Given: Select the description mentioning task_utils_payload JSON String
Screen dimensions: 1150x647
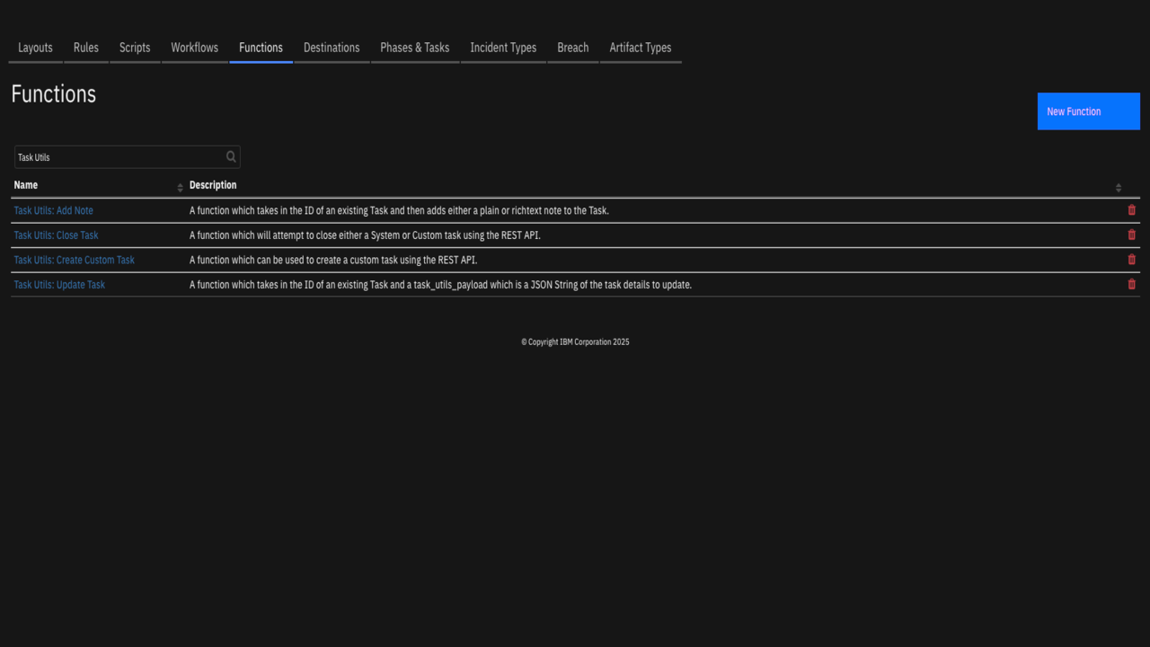Looking at the screenshot, I should click(x=440, y=285).
